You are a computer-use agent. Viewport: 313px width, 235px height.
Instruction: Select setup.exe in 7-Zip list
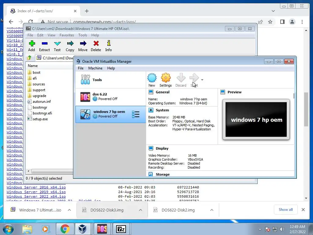coord(40,119)
